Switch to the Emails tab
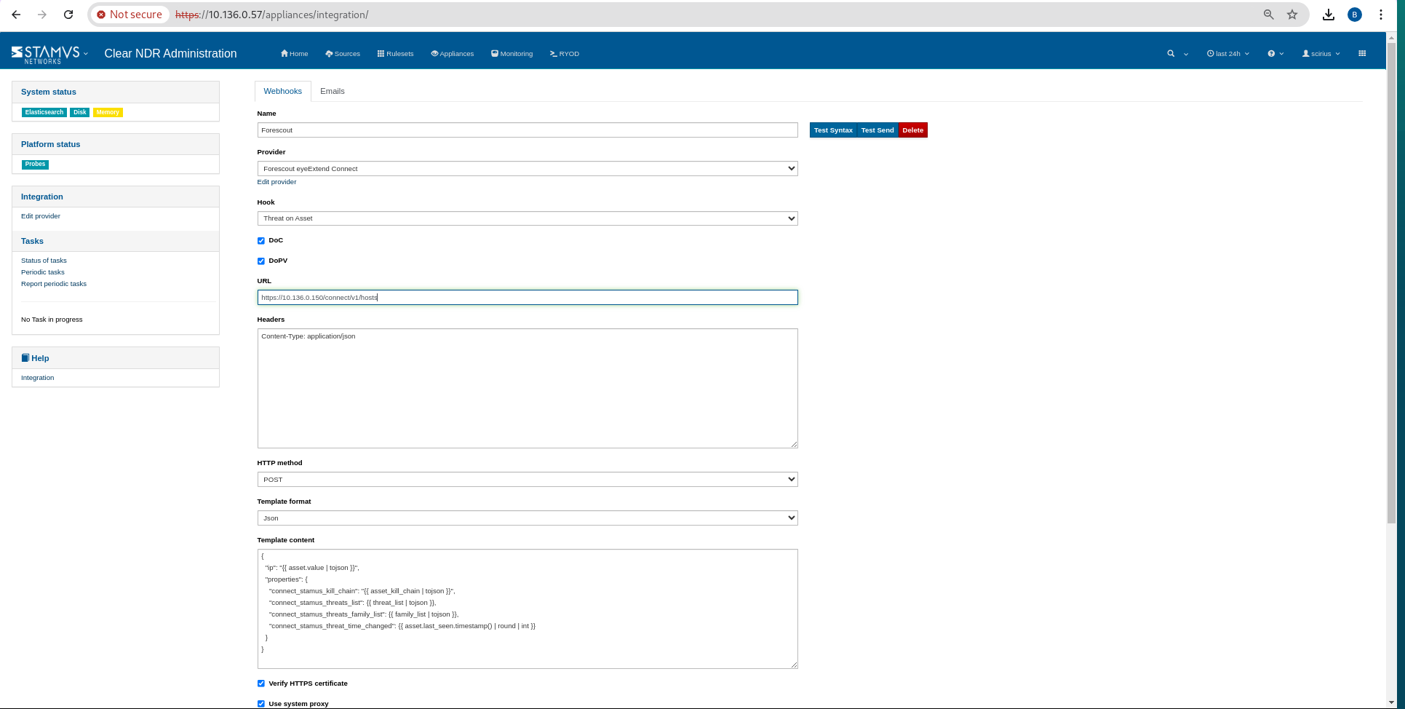 [332, 92]
